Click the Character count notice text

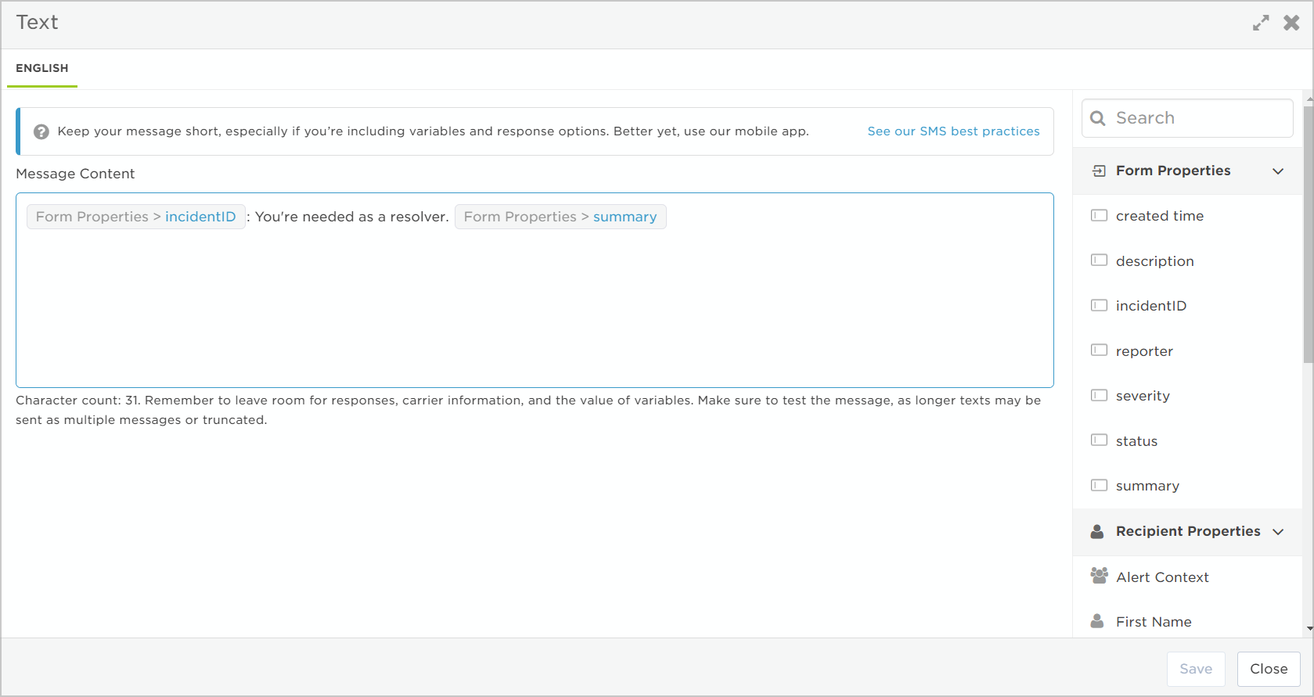pos(528,410)
